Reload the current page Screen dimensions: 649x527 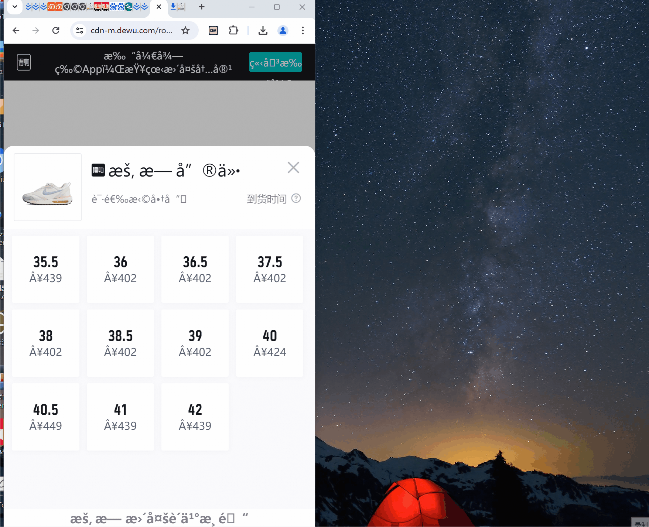(56, 30)
